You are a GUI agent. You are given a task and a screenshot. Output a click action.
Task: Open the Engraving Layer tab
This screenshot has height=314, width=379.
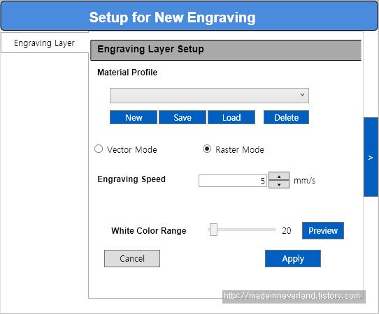tap(45, 43)
